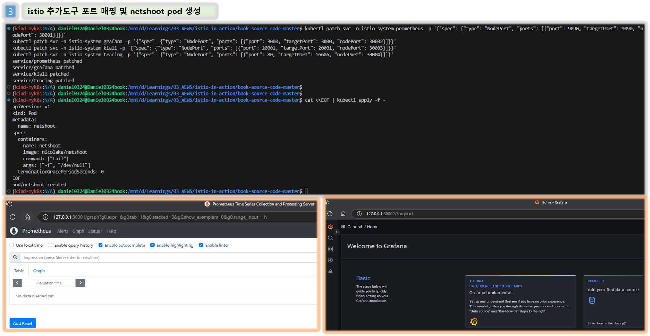The width and height of the screenshot is (650, 336).
Task: Click 'terminationGracePeriodSeconds: 0' terminal line
Action: [61, 172]
